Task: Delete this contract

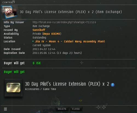Action: [62, 109]
